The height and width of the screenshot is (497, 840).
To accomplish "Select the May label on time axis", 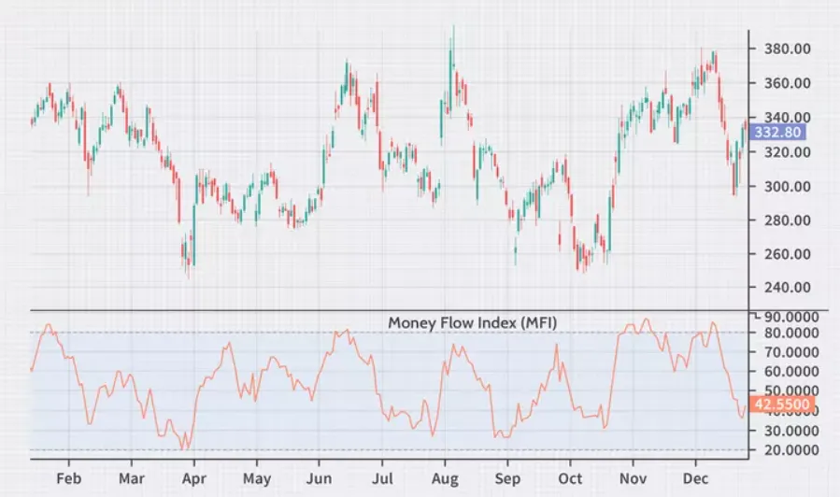I will [257, 478].
